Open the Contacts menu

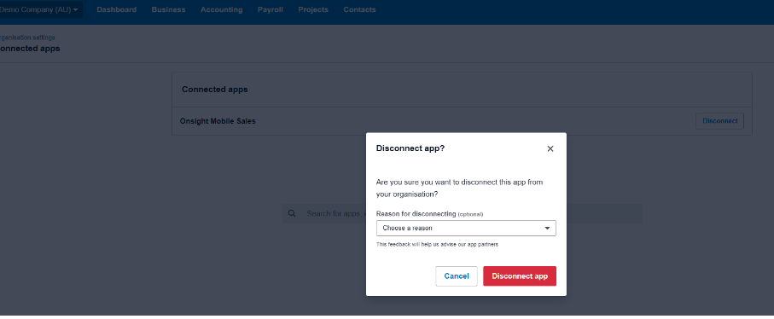pos(359,9)
